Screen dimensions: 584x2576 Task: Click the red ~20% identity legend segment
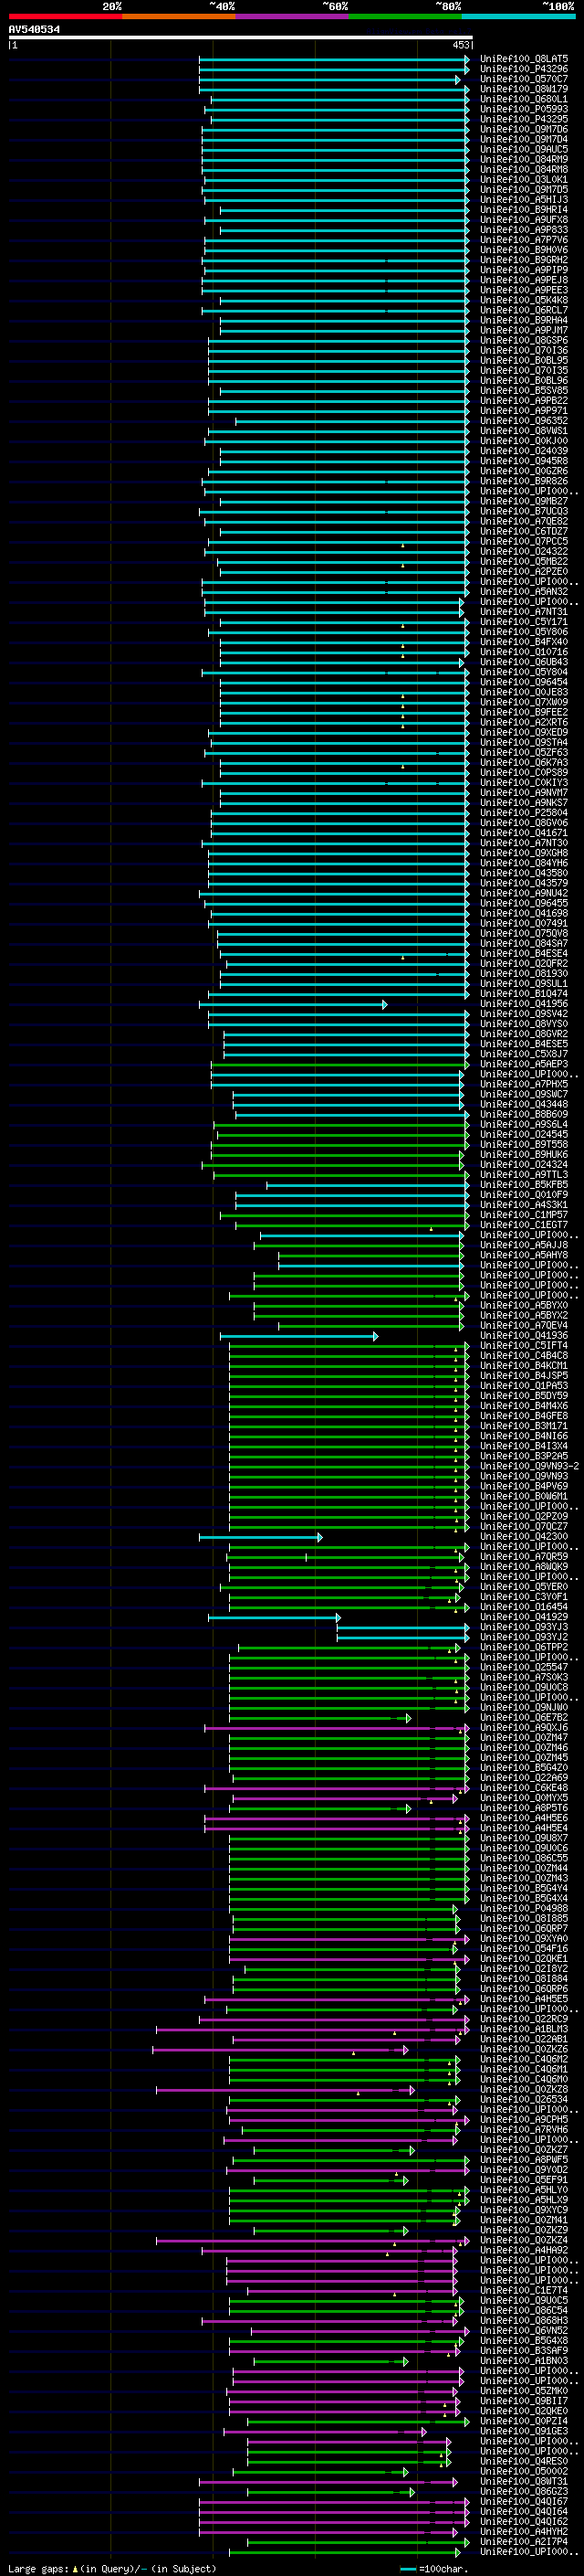[65, 16]
